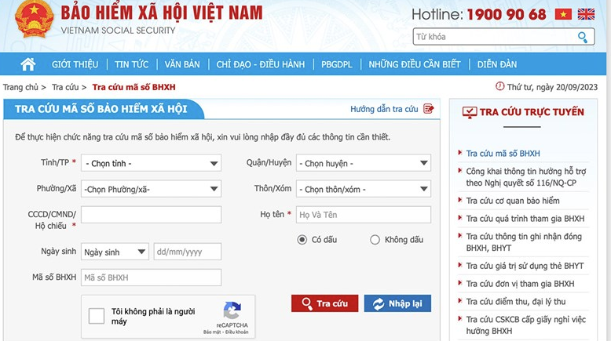
Task: Click the blue 'Nhập lại' reset button
Action: pyautogui.click(x=397, y=303)
